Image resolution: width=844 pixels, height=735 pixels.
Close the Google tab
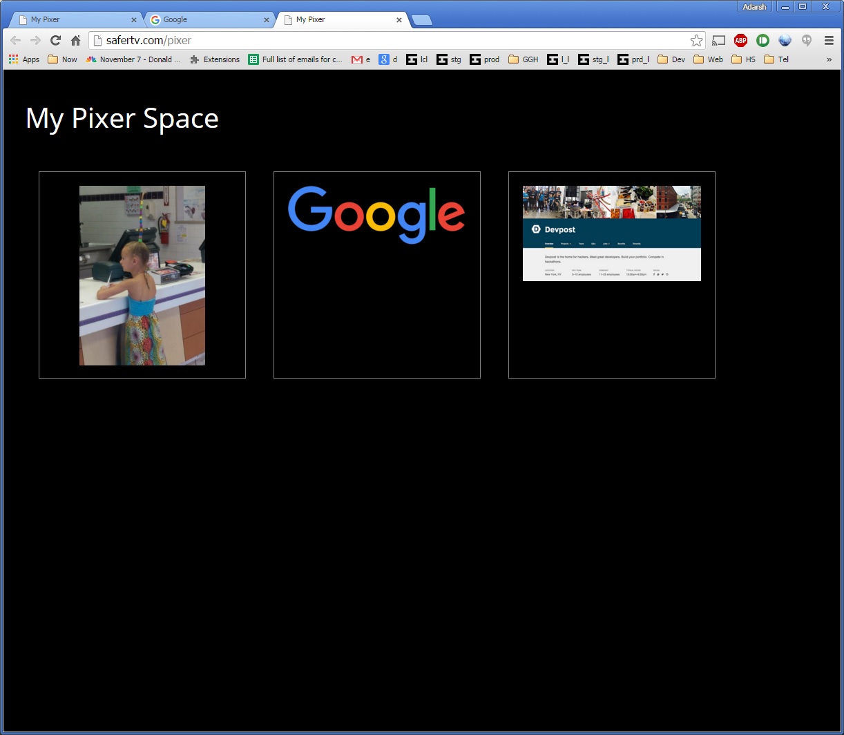coord(267,20)
